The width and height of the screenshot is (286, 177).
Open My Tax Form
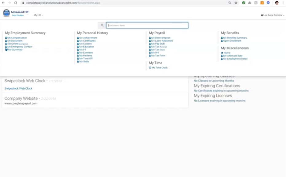pyautogui.click(x=157, y=56)
